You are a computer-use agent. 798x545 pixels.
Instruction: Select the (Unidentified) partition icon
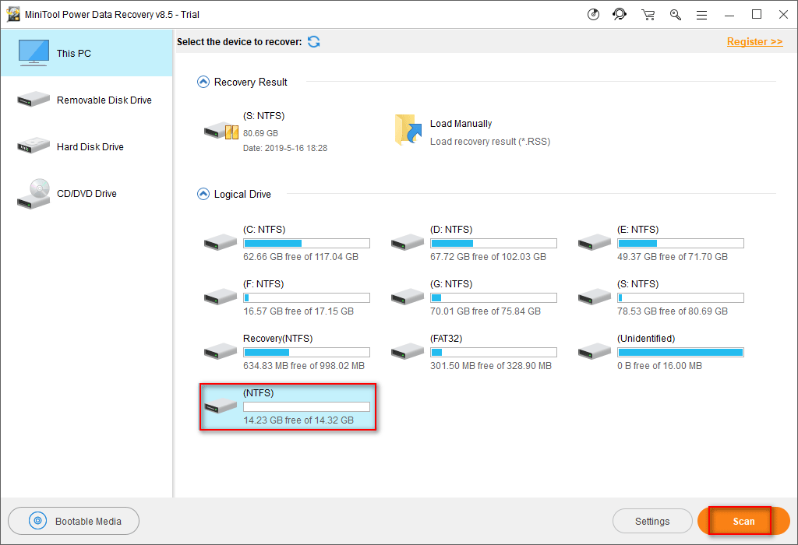[x=595, y=351]
